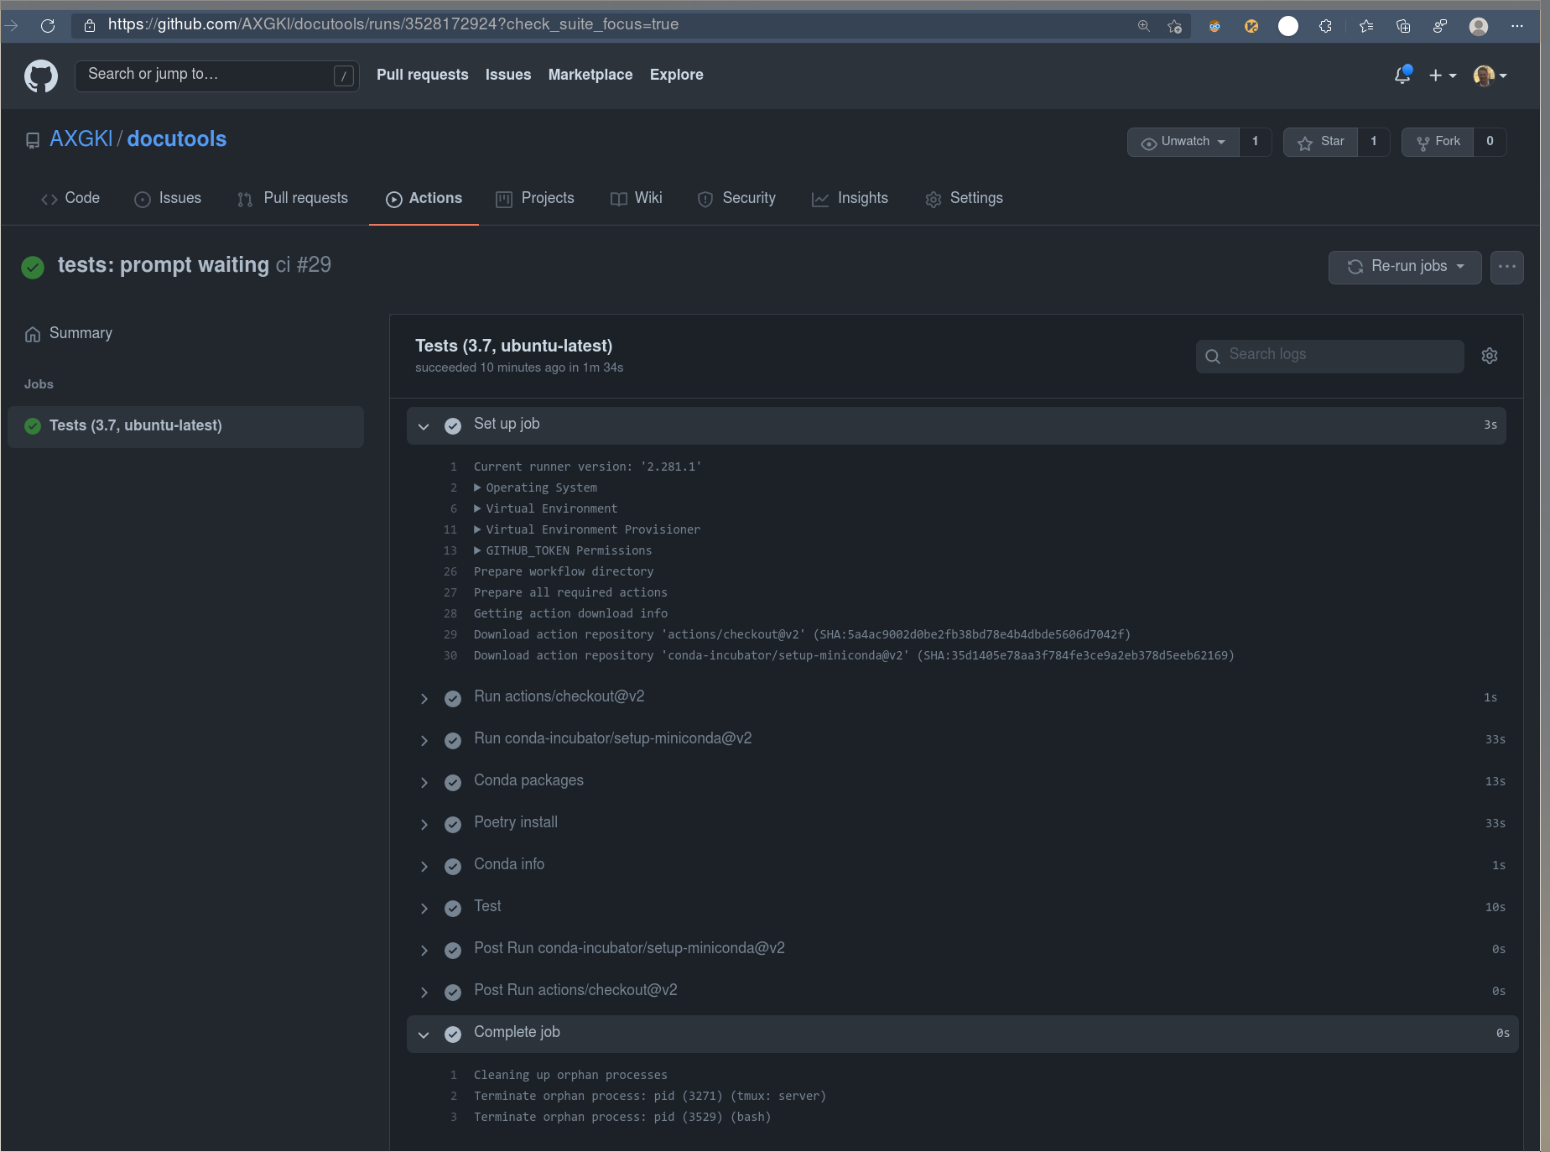Switch to the Code tab
Image resolution: width=1550 pixels, height=1152 pixels.
tap(70, 199)
